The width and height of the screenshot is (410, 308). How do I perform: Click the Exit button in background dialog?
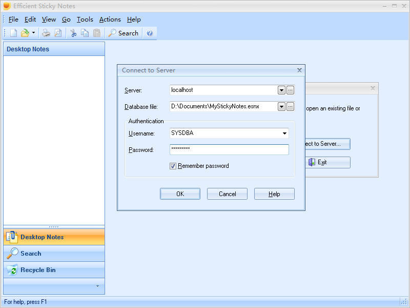[x=328, y=162]
